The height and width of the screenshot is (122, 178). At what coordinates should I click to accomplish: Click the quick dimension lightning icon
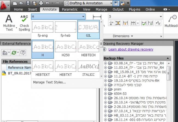click(125, 23)
